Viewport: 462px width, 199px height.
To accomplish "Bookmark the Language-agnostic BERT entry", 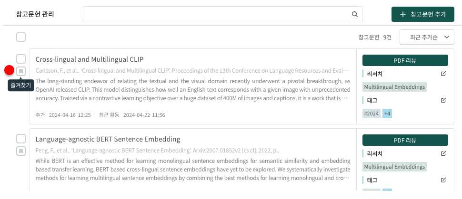I will click(21, 151).
